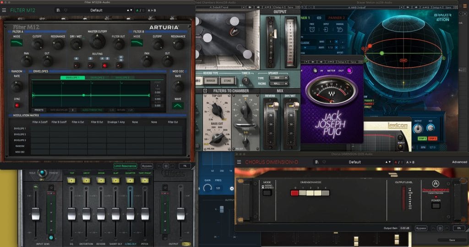The height and width of the screenshot is (247, 469).
Task: Toggle Random Sync red LED button
Action: 17,105
